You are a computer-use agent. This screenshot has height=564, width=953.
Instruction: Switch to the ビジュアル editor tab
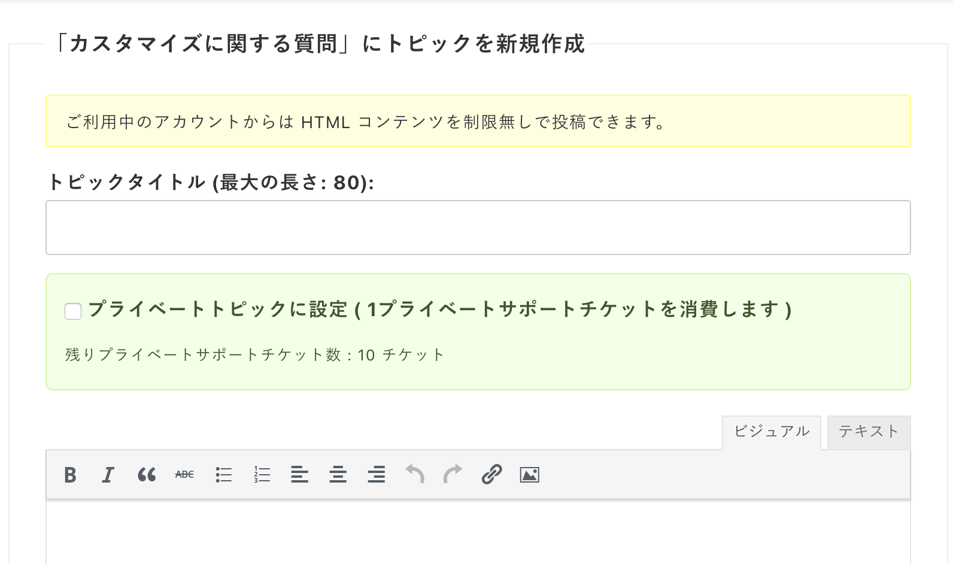point(772,432)
